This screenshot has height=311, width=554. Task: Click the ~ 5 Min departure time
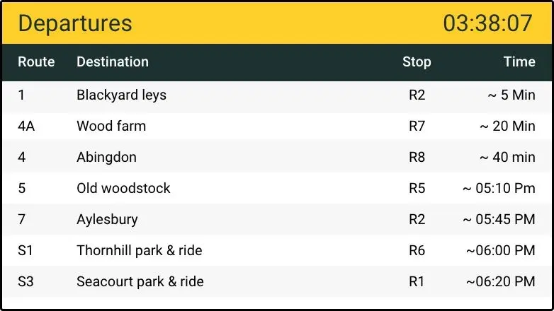click(511, 95)
